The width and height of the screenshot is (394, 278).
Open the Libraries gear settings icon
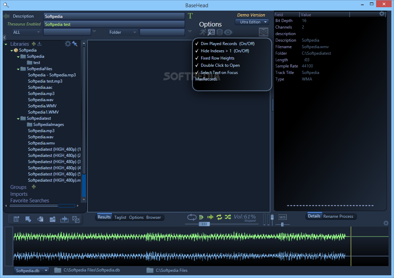[68, 44]
